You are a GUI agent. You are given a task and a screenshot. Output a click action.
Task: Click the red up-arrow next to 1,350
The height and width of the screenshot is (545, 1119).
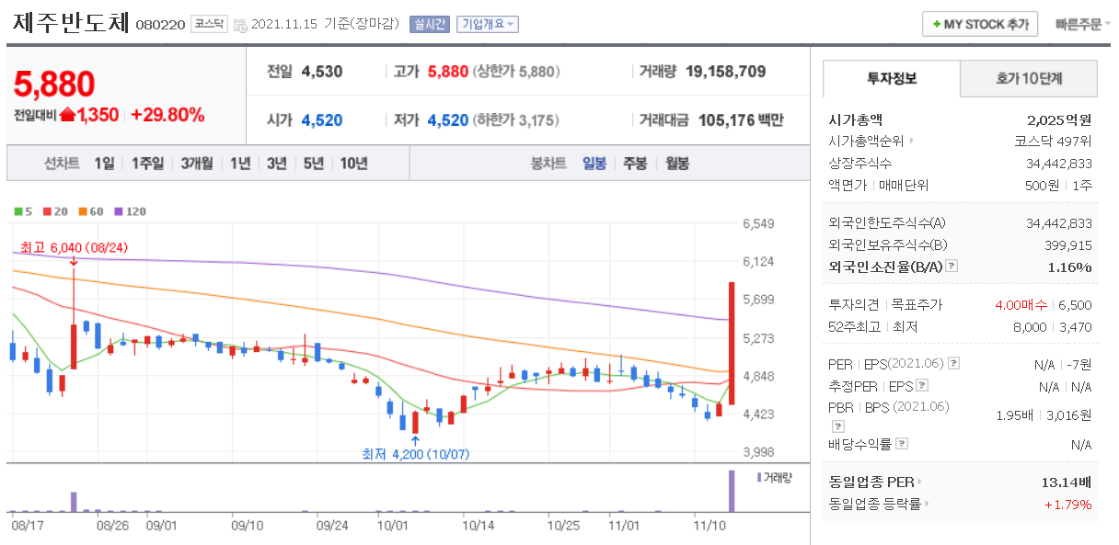(67, 115)
